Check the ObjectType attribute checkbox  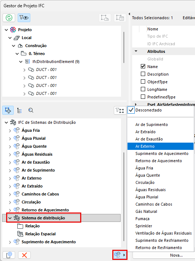[143, 81]
